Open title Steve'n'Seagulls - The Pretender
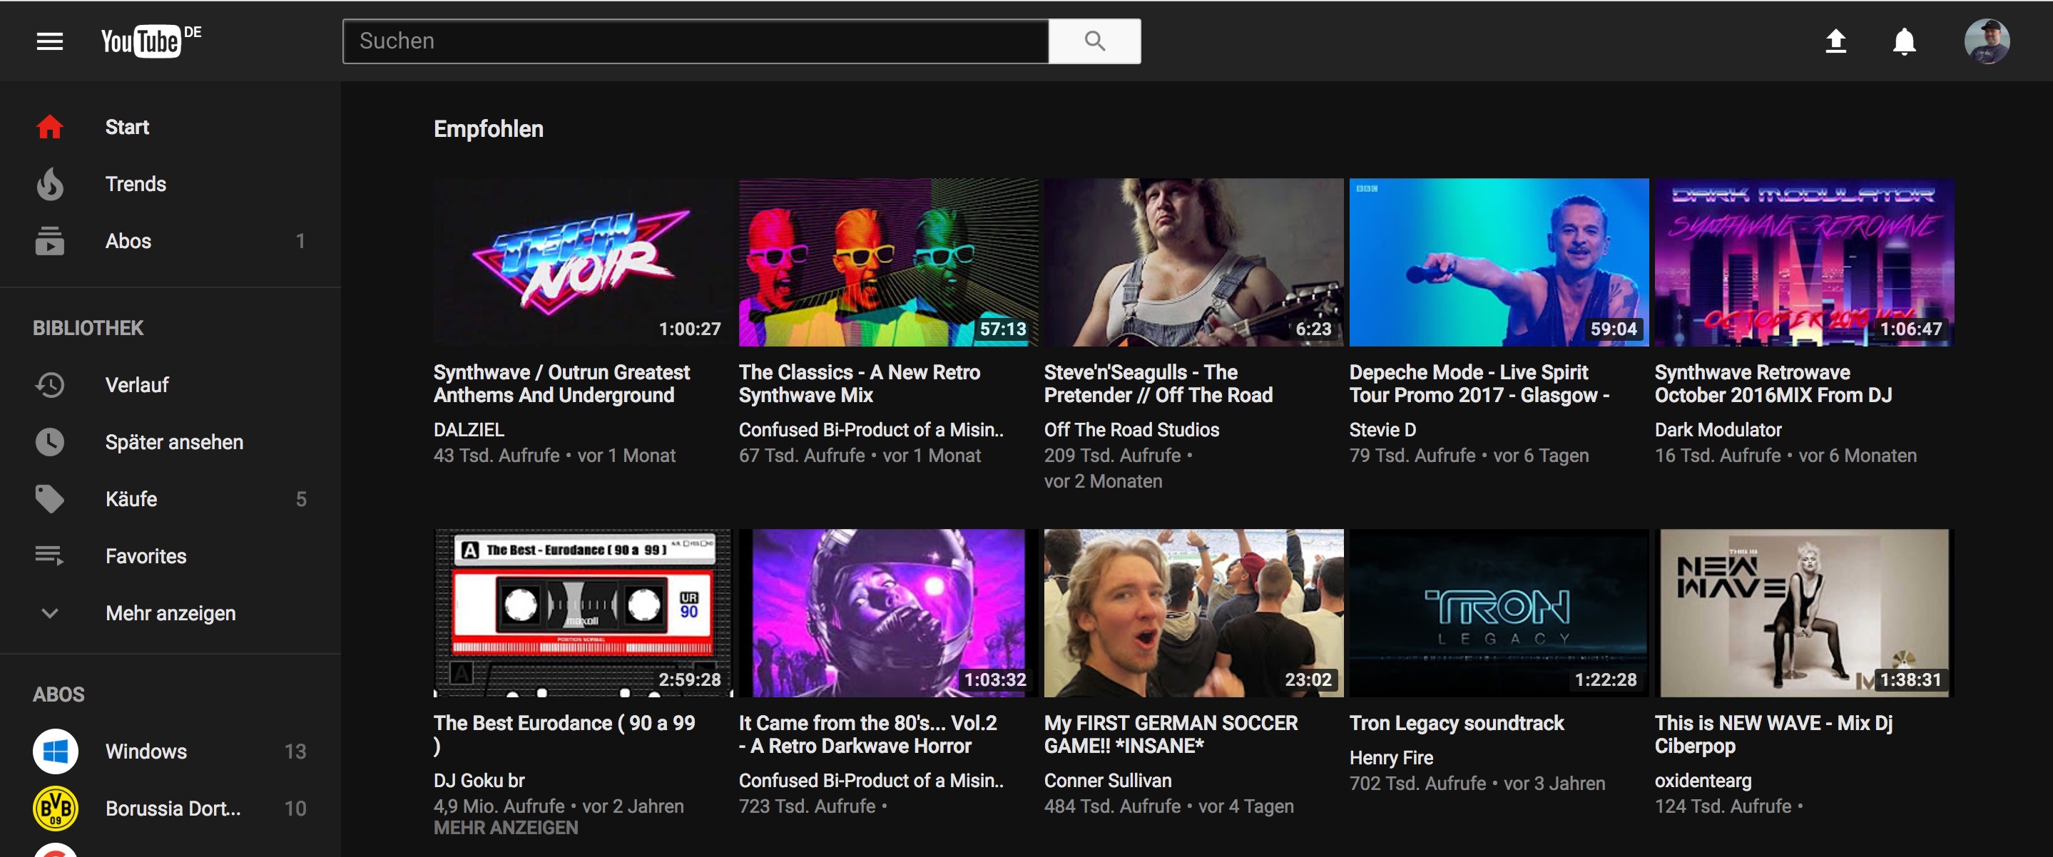Screen dimensions: 2053x857 coord(1158,384)
